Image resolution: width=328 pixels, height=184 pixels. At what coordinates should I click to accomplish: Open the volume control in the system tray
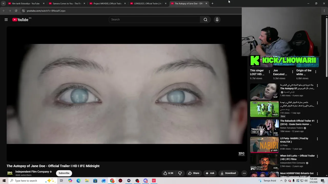[306, 181]
